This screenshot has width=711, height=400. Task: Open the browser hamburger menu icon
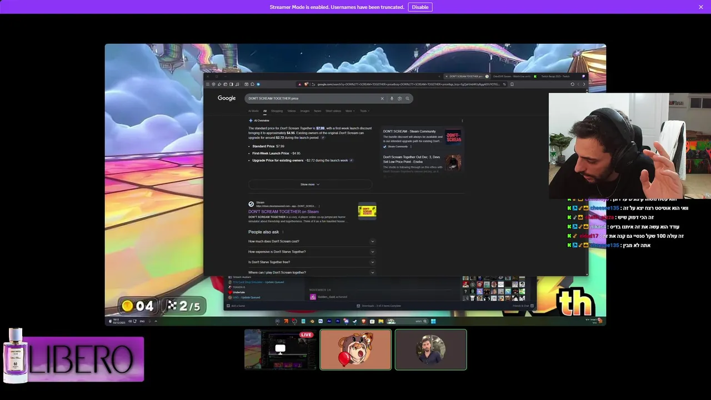[208, 84]
